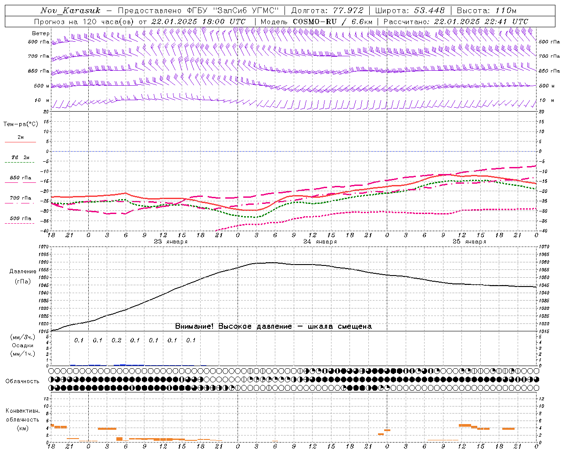This screenshot has height=450, width=562.
Task: Click the left 500 м wind level label
Action: pos(42,86)
